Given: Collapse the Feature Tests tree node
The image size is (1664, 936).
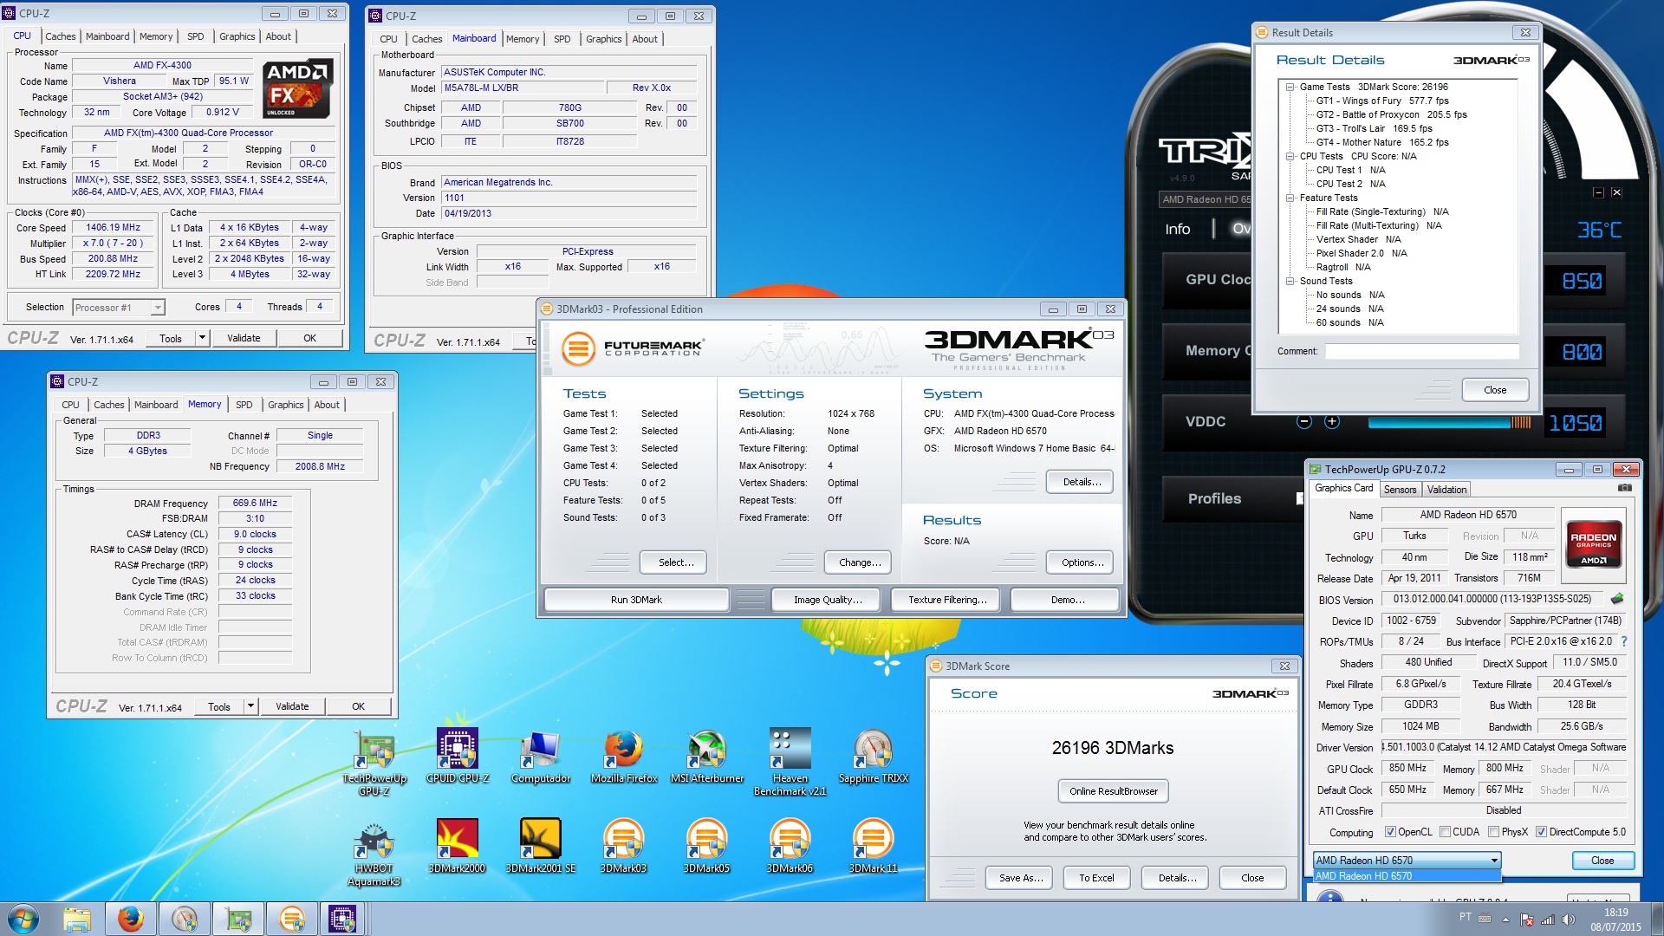Looking at the screenshot, I should coord(1290,198).
